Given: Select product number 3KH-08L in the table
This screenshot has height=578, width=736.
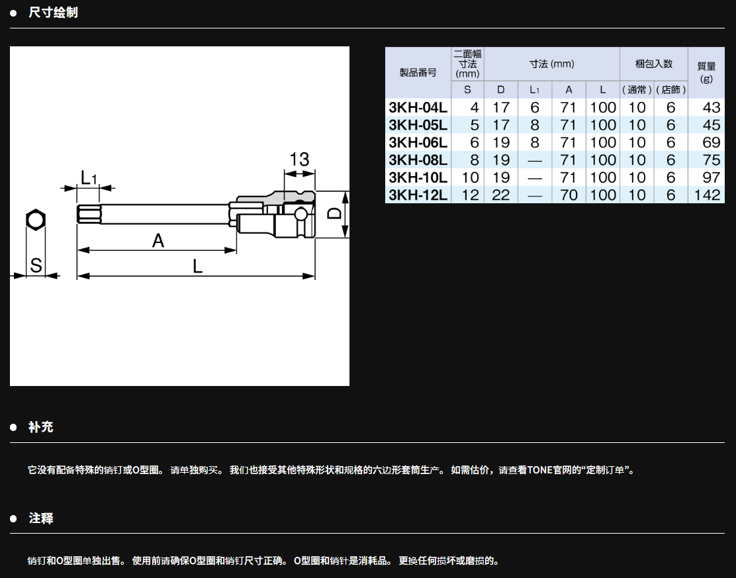Looking at the screenshot, I should tap(418, 160).
